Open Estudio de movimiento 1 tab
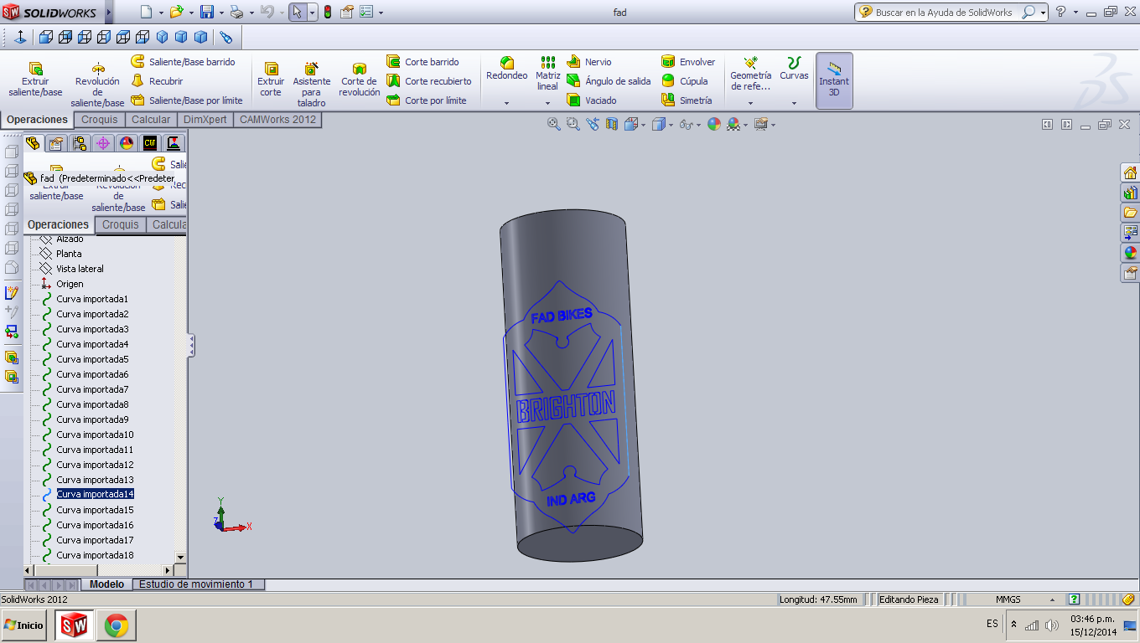Screen dimensions: 1140x643 click(198, 584)
